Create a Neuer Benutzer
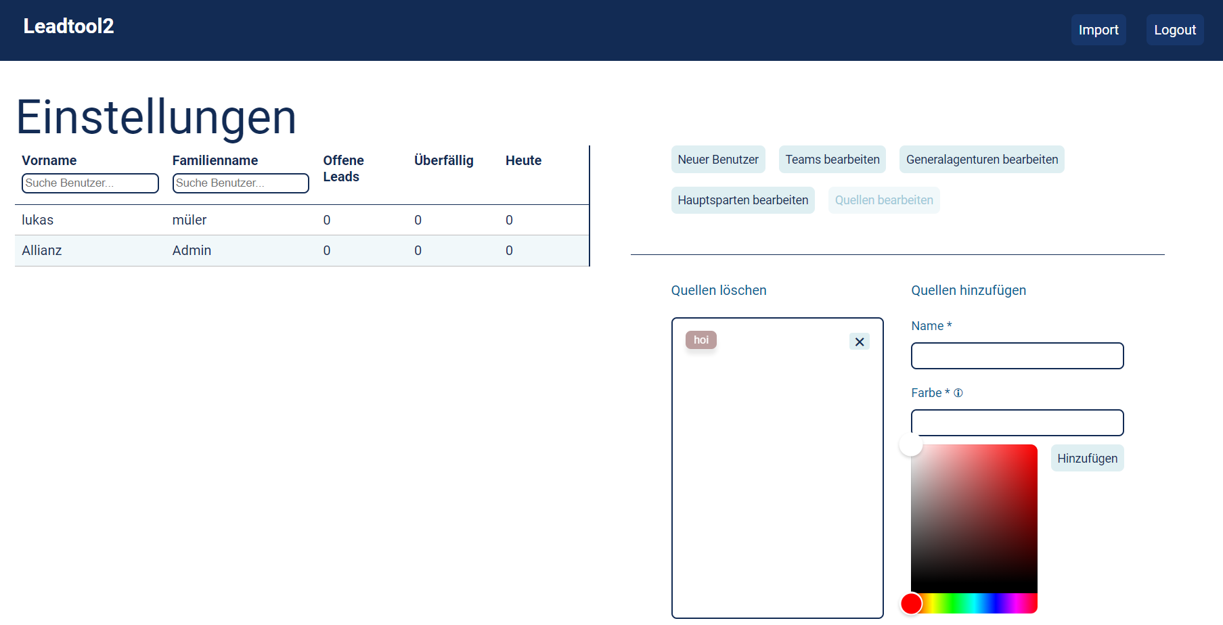Image resolution: width=1223 pixels, height=625 pixels. click(x=718, y=160)
